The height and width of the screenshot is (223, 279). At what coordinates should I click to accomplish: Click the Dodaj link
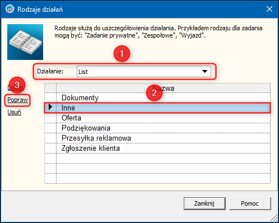coord(16,87)
